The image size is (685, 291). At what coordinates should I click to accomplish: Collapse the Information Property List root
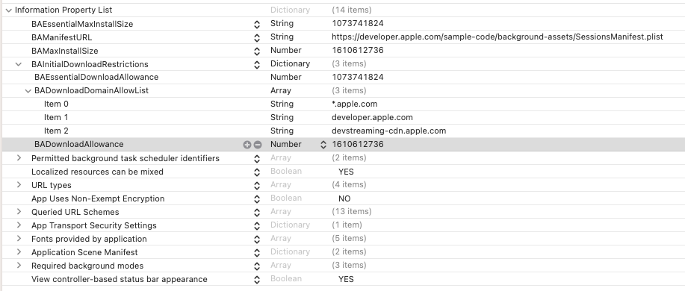click(9, 10)
